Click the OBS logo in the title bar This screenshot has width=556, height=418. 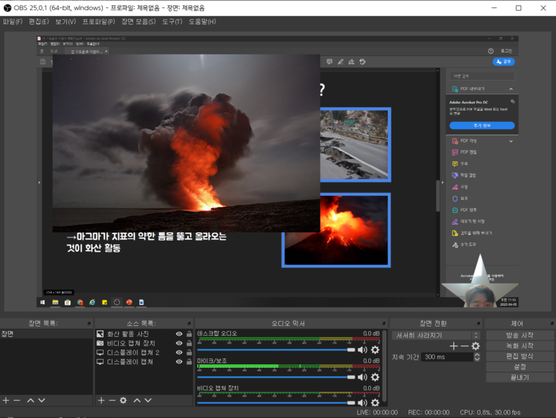[x=7, y=8]
